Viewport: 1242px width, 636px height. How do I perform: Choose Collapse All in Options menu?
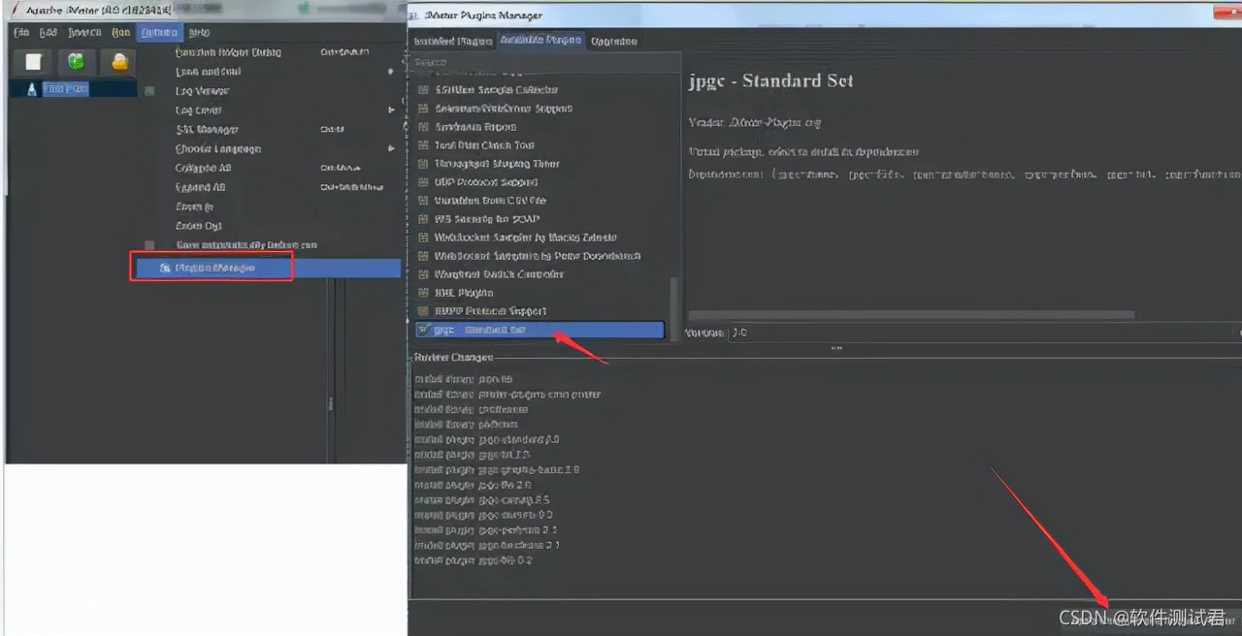[x=203, y=168]
